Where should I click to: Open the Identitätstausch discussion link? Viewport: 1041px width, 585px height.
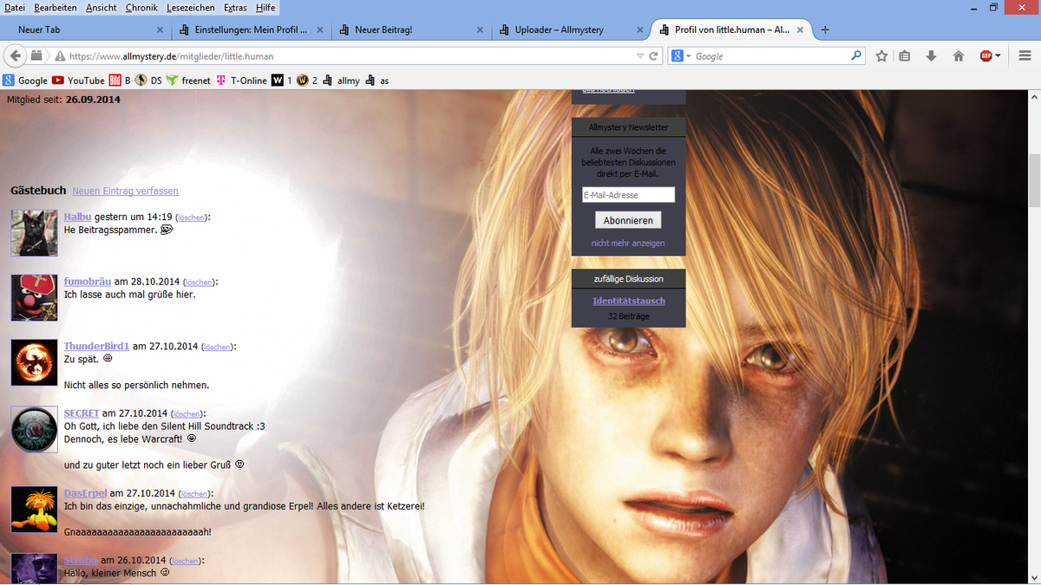coord(629,301)
